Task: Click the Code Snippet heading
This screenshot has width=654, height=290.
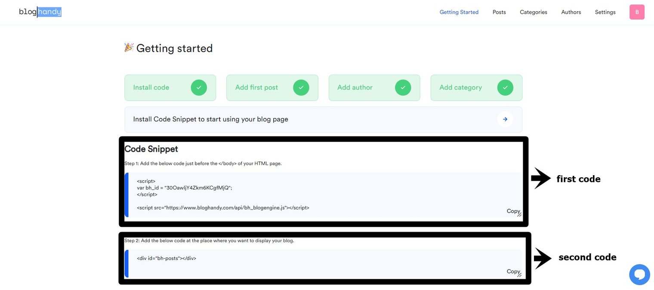Action: (151, 149)
